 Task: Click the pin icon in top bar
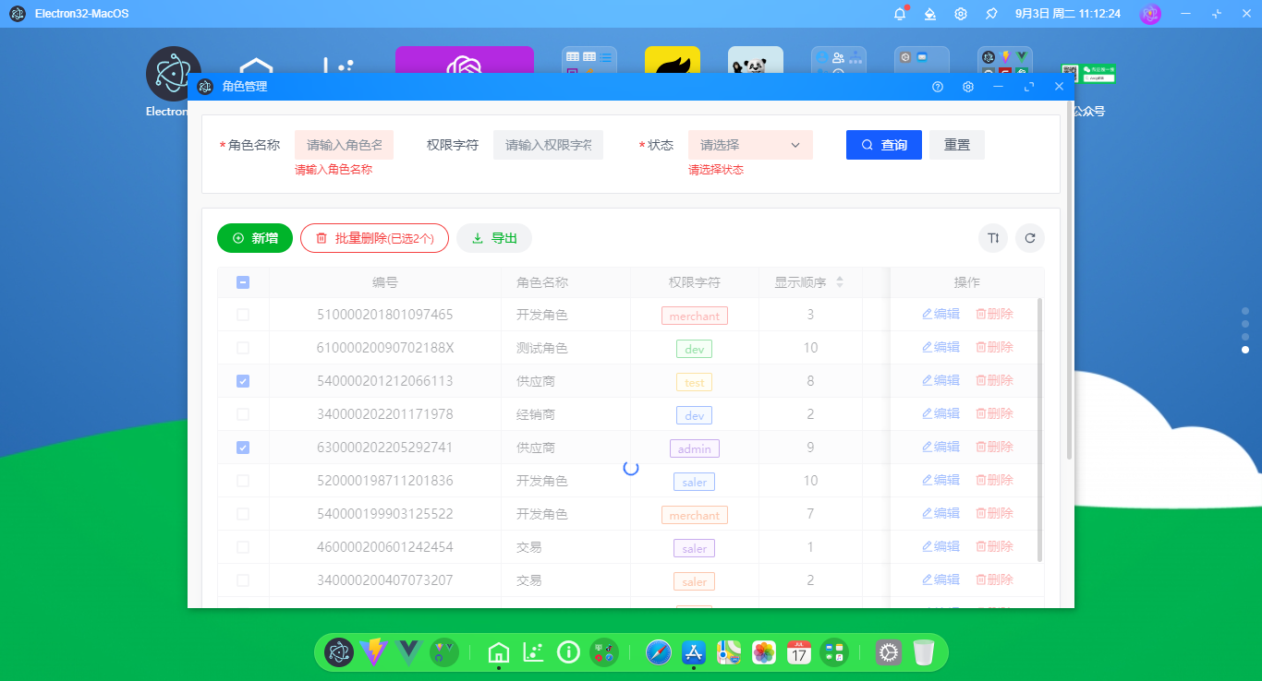pyautogui.click(x=991, y=14)
